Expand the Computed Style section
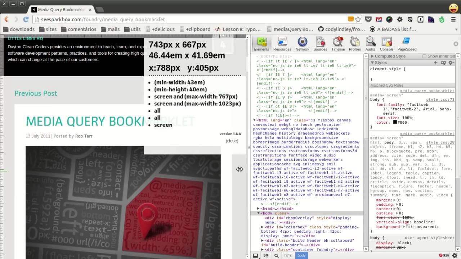This screenshot has height=259, width=461. click(372, 56)
